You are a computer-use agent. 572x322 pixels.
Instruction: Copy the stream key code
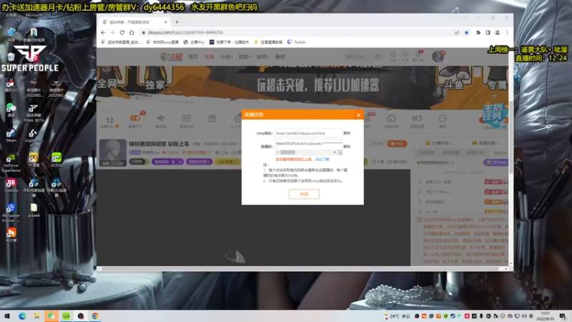347,147
